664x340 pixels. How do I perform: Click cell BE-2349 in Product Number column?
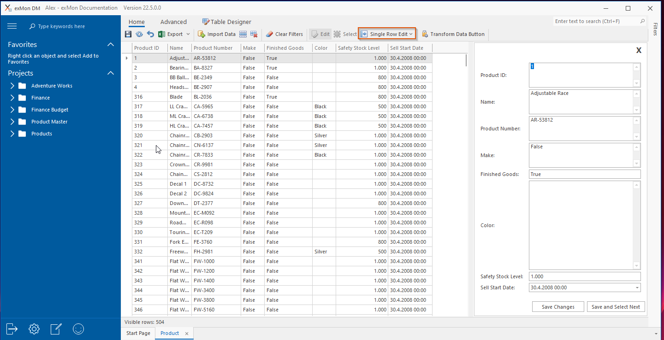pyautogui.click(x=216, y=77)
